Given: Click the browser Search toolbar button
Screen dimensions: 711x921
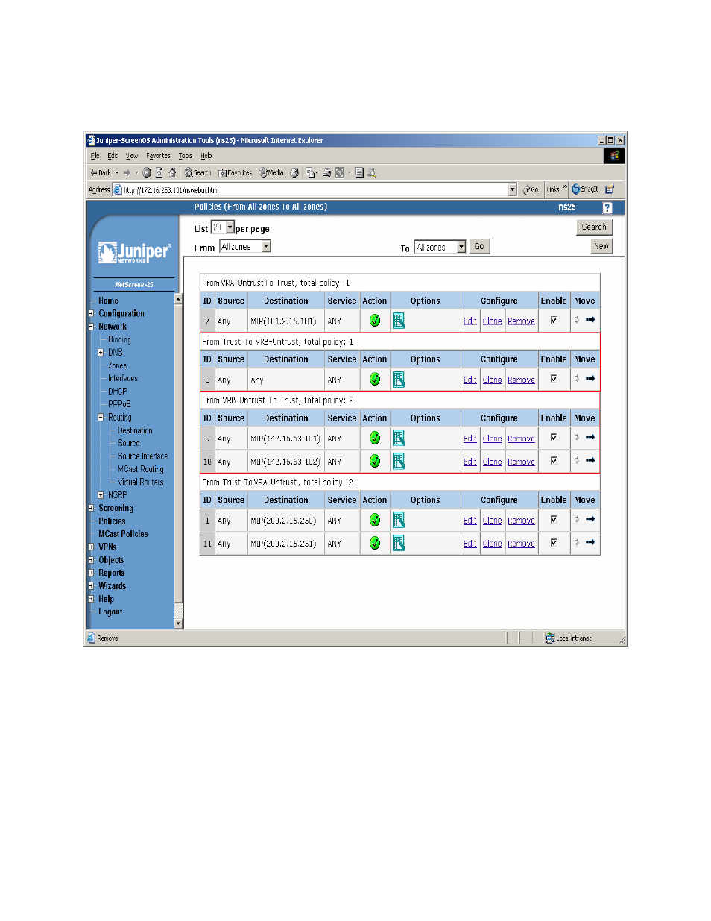Looking at the screenshot, I should coord(198,173).
